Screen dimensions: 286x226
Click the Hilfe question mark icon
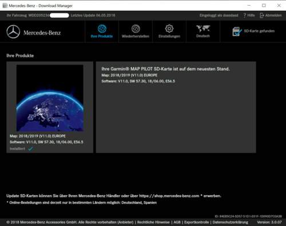point(244,15)
